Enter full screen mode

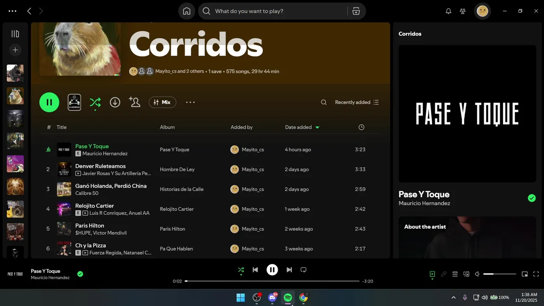click(x=536, y=274)
